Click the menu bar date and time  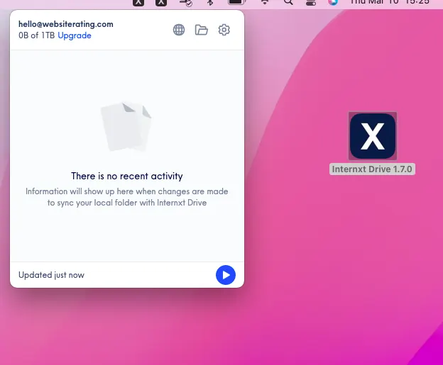pyautogui.click(x=390, y=2)
